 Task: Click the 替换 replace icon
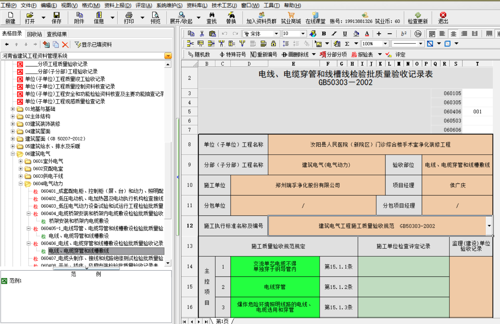[231, 18]
